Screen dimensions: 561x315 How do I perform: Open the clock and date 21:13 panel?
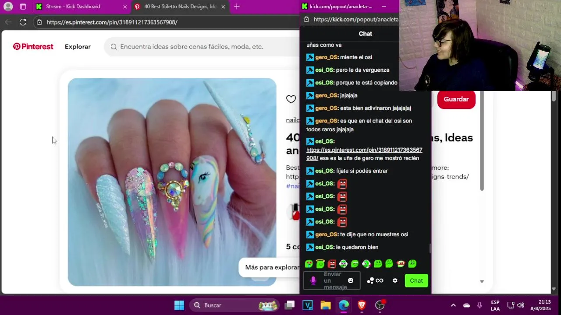540,305
